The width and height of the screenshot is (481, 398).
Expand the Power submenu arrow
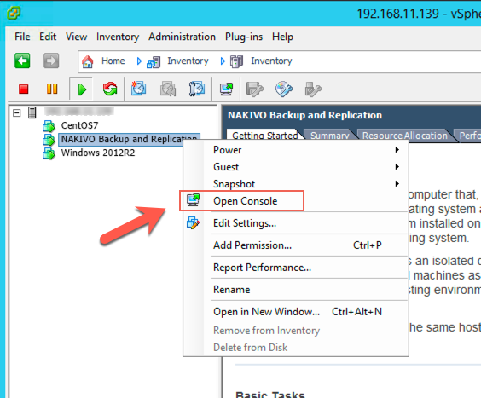[x=397, y=150]
